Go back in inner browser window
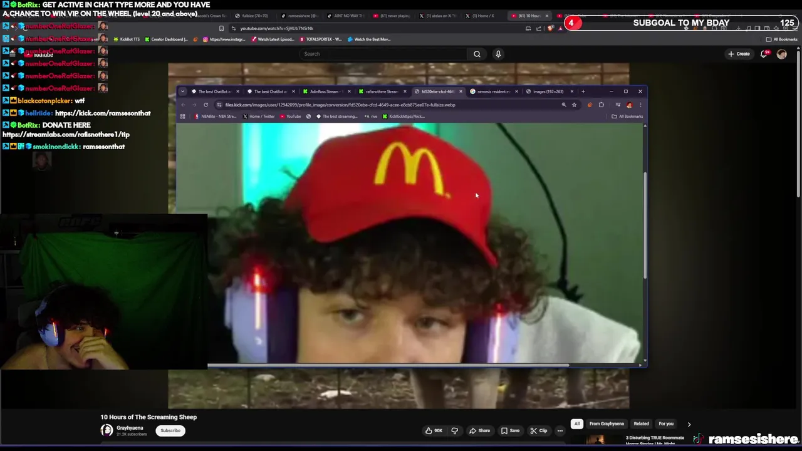Viewport: 802px width, 451px height. pos(183,105)
